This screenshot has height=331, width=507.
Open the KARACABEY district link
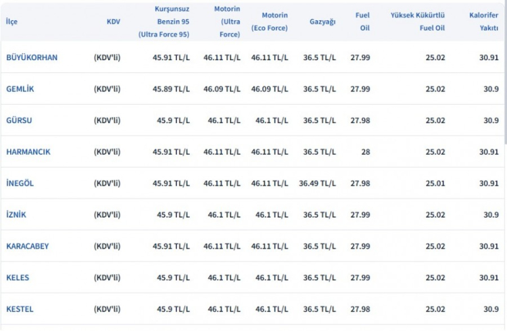click(x=27, y=246)
